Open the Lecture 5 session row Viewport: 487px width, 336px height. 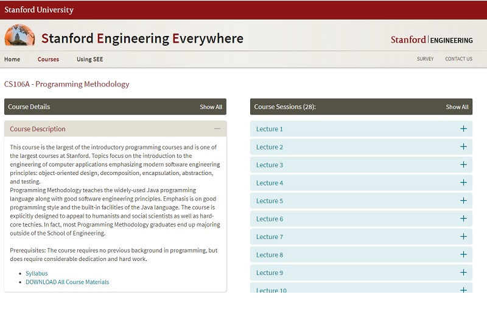pos(361,201)
